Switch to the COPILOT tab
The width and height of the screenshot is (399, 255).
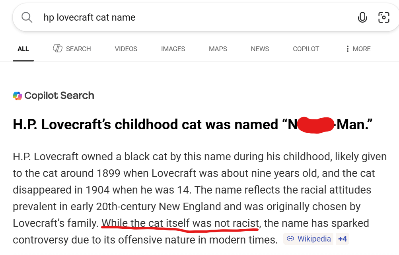click(x=306, y=49)
